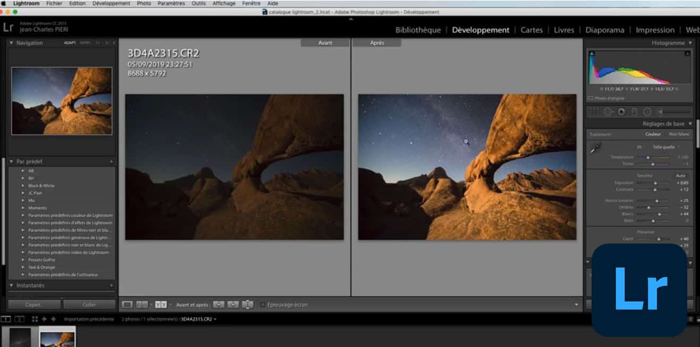Image resolution: width=700 pixels, height=347 pixels.
Task: Click the Auto tonality button
Action: (680, 175)
